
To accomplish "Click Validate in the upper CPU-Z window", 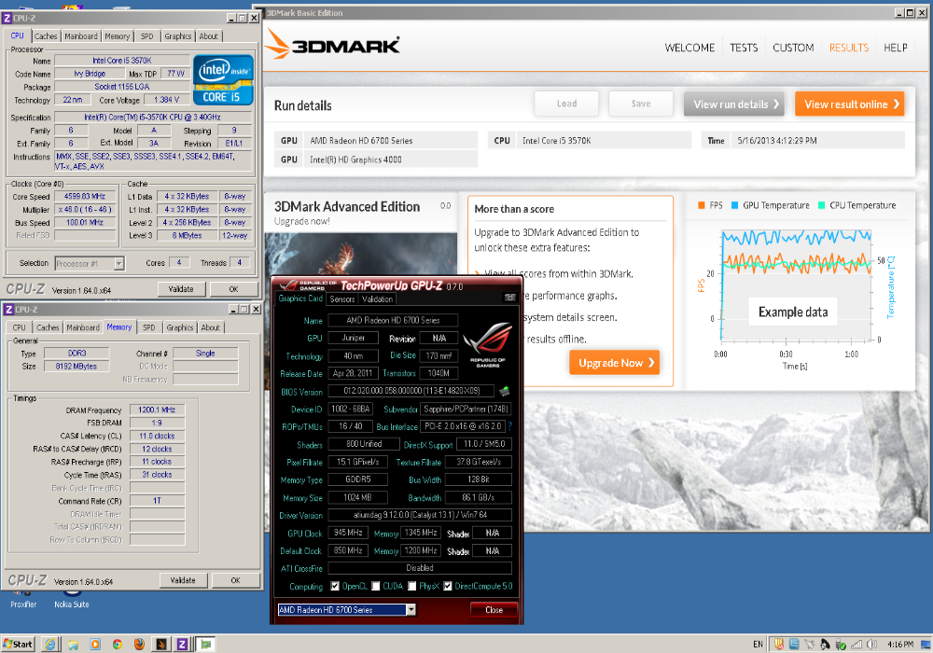I will (181, 289).
